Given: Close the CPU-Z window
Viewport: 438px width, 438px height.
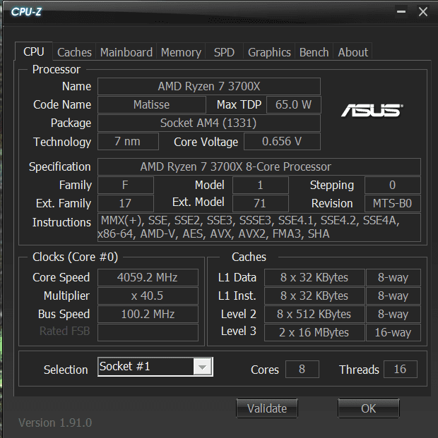Looking at the screenshot, I should [x=423, y=12].
